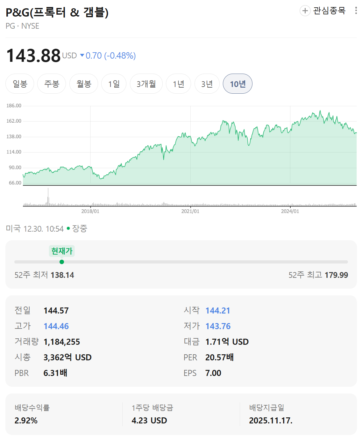Screen dimensions: 362x440
Task: Switch chart to 주봉 weekly candles
Action: tap(52, 84)
